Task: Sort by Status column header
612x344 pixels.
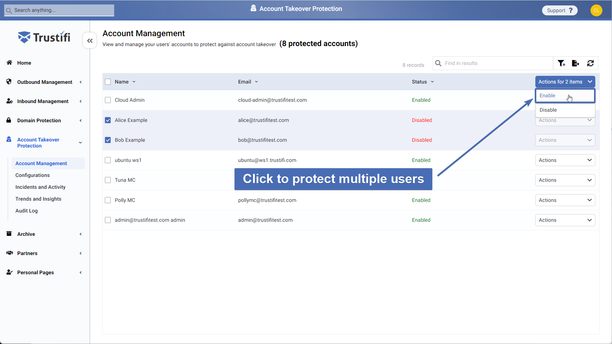Action: 423,82
